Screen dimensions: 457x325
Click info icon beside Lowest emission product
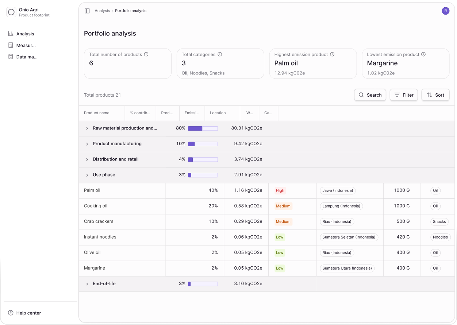pyautogui.click(x=423, y=54)
